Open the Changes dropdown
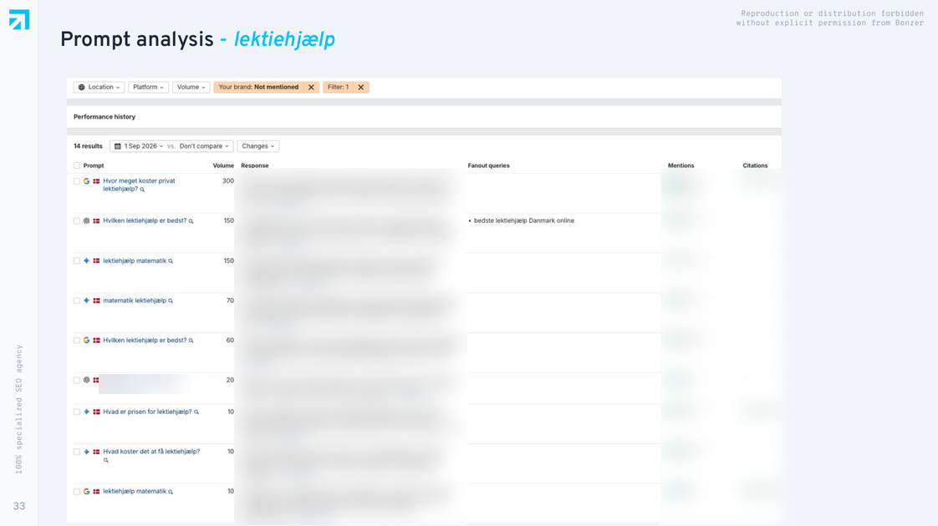 [257, 146]
